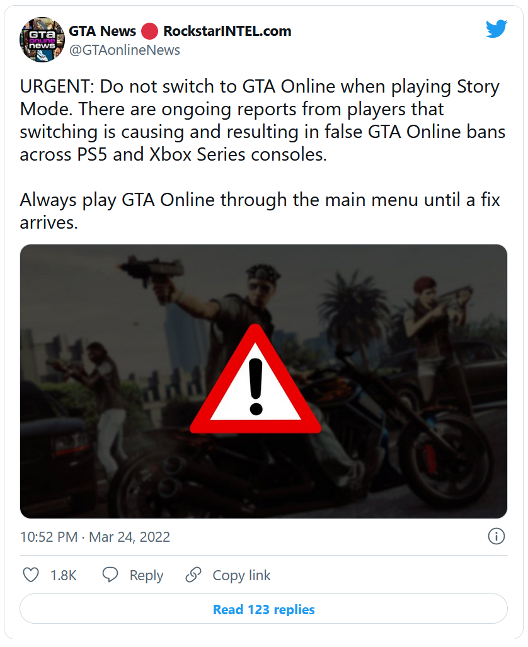Click the 10:52 PM time text
The width and height of the screenshot is (528, 647).
pyautogui.click(x=49, y=537)
